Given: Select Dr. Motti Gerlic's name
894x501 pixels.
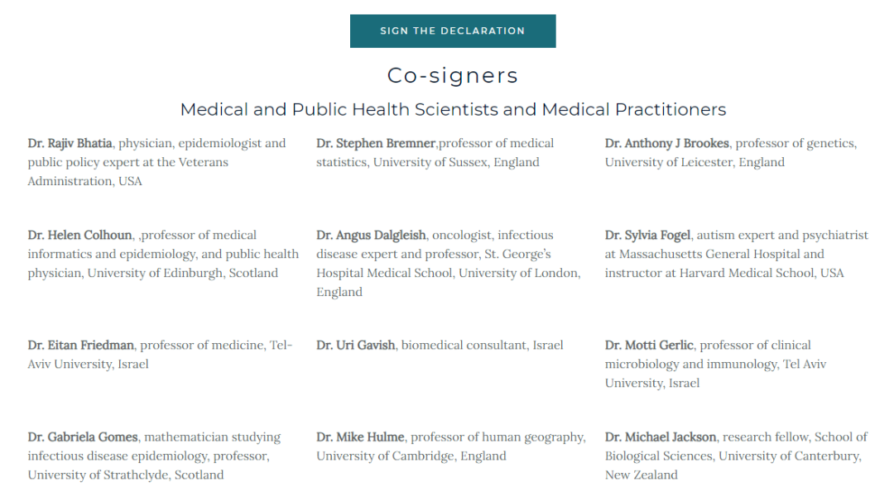Looking at the screenshot, I should point(649,345).
